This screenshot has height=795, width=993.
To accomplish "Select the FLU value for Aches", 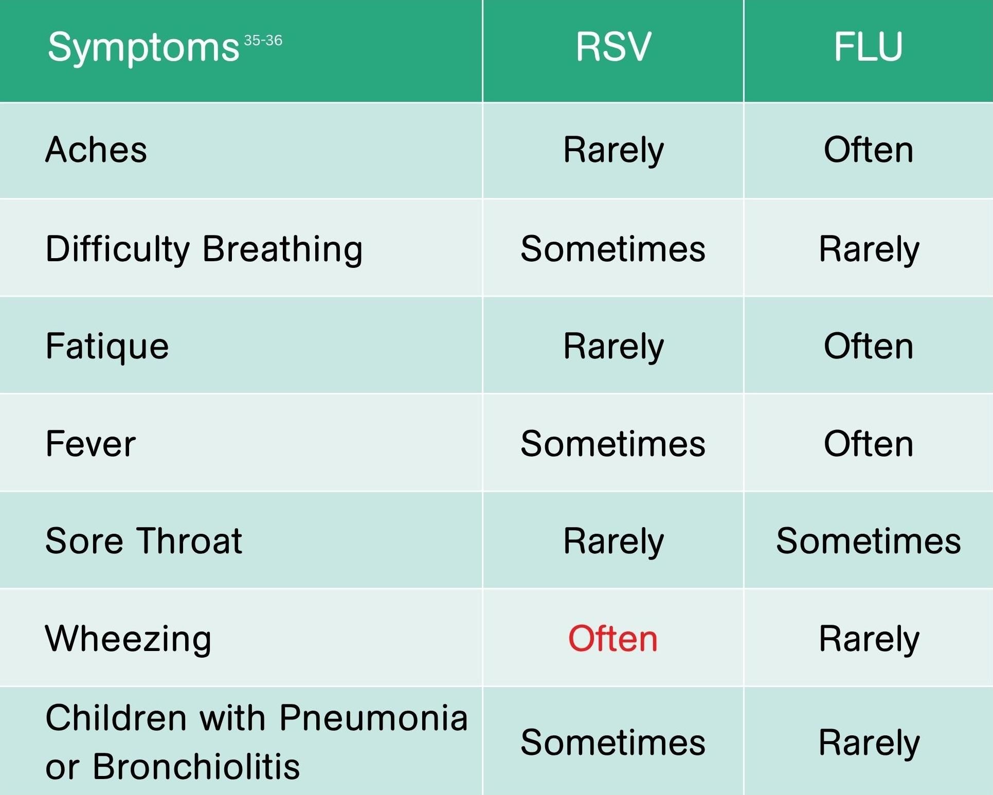I will point(869,150).
